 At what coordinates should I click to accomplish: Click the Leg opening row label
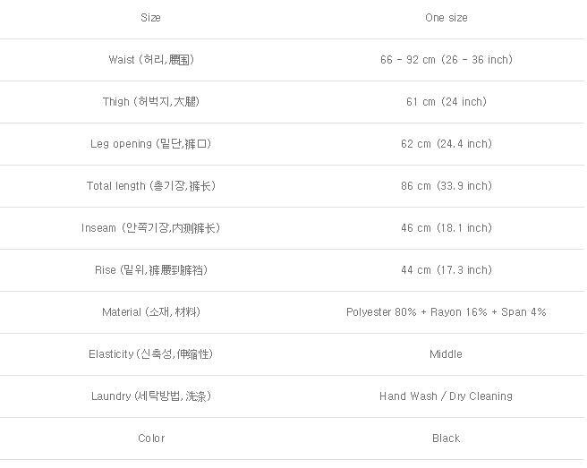click(x=150, y=144)
